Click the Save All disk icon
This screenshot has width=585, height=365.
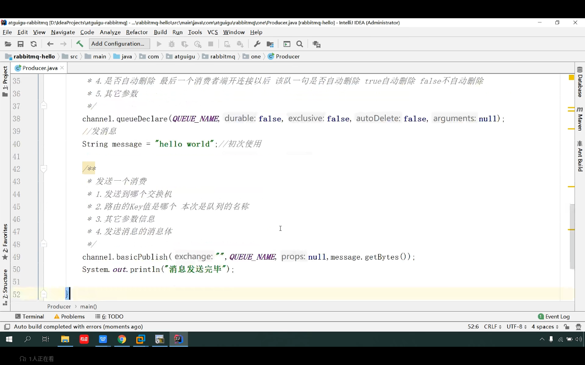[x=21, y=44]
